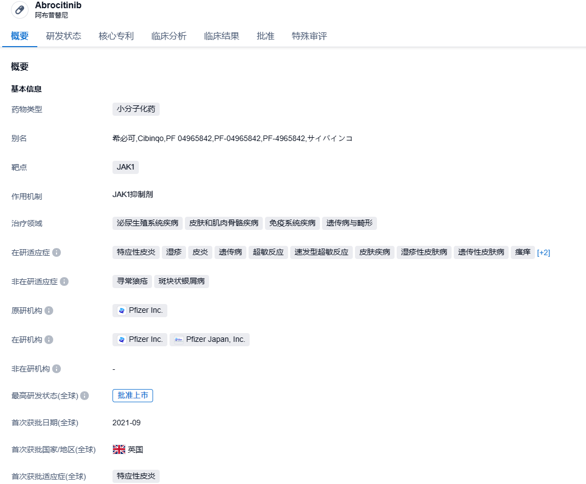Click the Pfizer Japan logo icon
The image size is (586, 484).
pos(179,340)
